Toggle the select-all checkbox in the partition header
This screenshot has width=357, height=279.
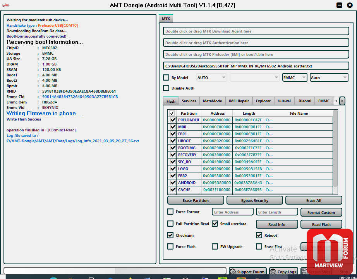coord(172,113)
